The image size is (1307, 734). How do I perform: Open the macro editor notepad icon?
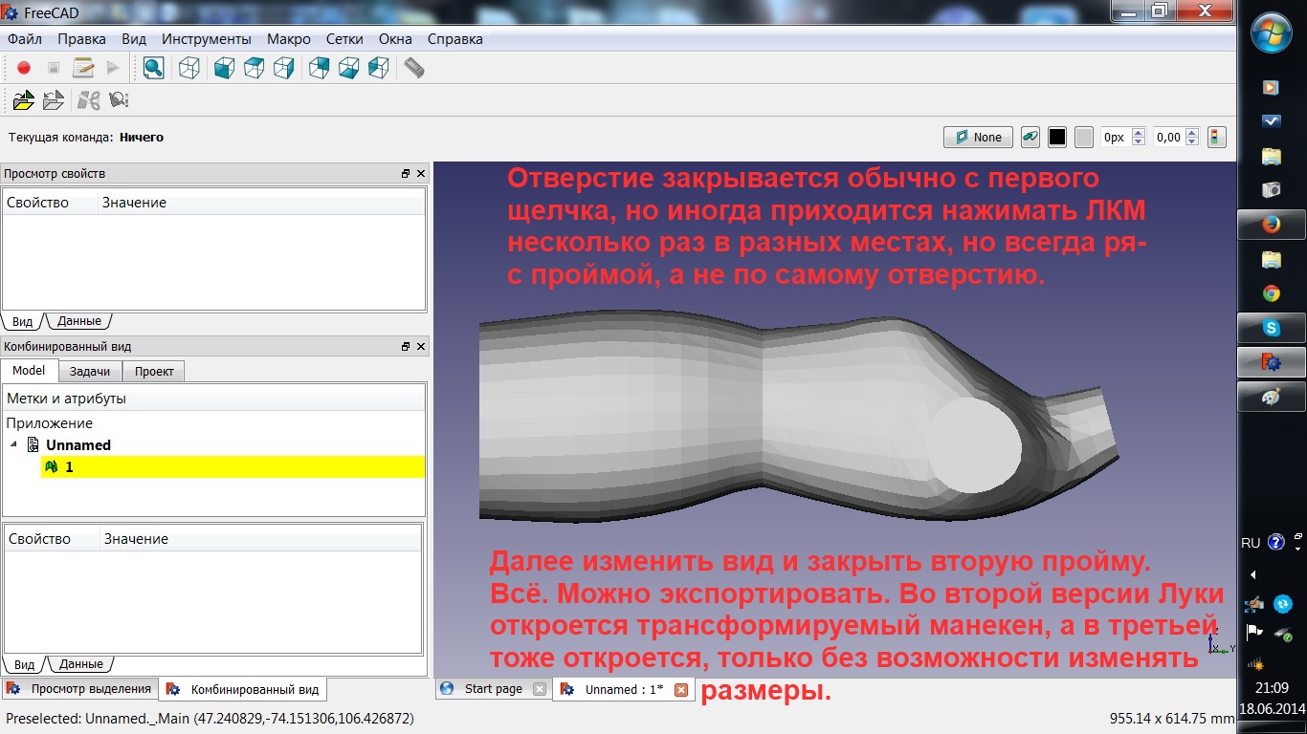[84, 68]
